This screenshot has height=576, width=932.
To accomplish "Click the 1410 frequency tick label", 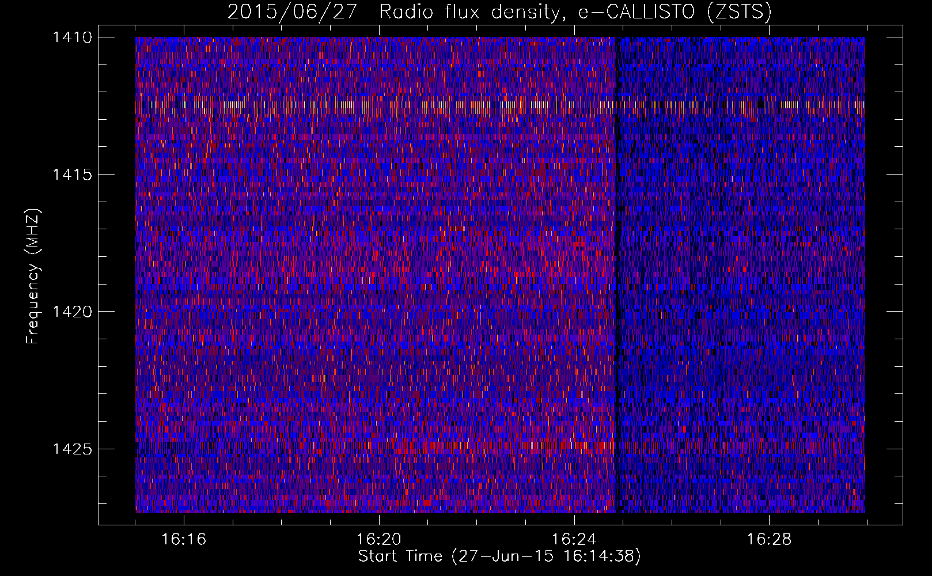I will (72, 37).
